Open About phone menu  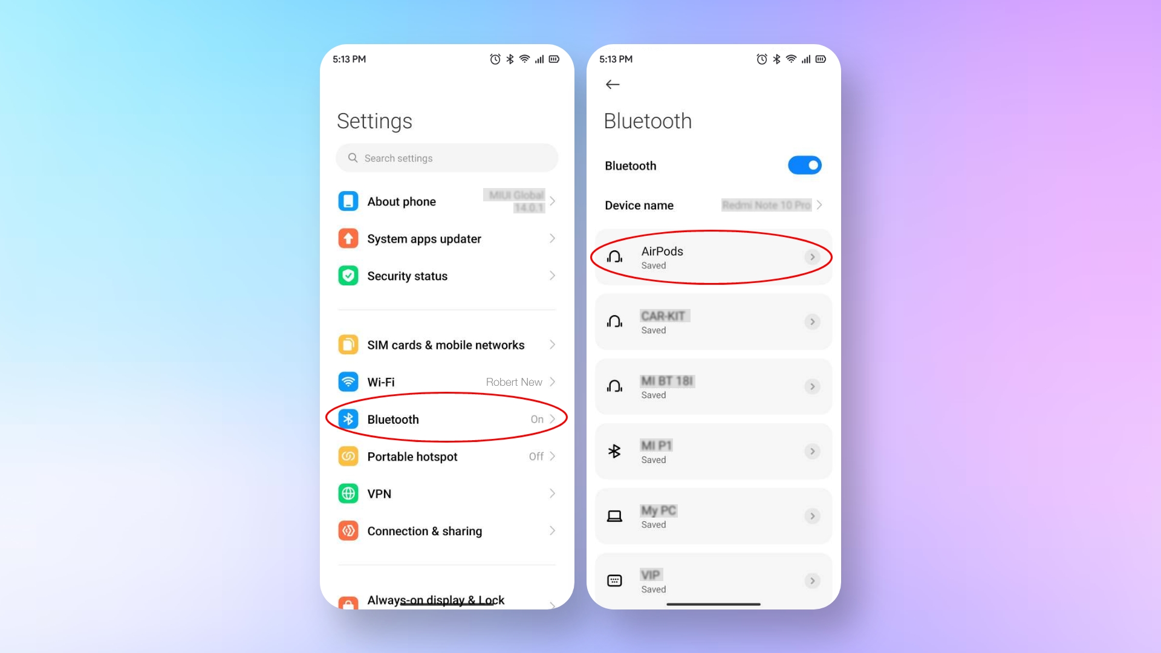click(447, 201)
